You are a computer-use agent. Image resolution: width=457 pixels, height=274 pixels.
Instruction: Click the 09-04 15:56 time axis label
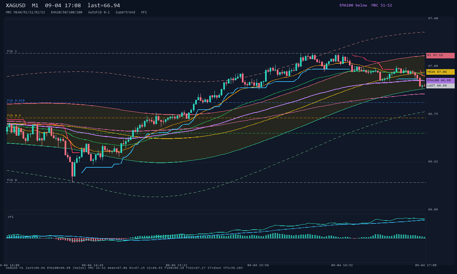coord(258,265)
